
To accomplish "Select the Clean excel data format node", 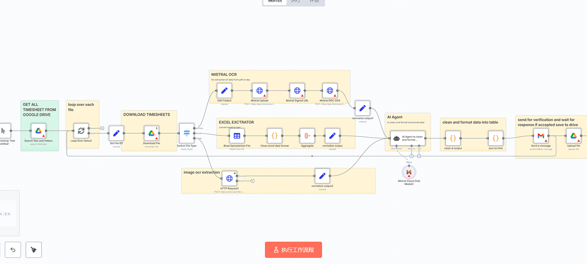I will point(275,136).
